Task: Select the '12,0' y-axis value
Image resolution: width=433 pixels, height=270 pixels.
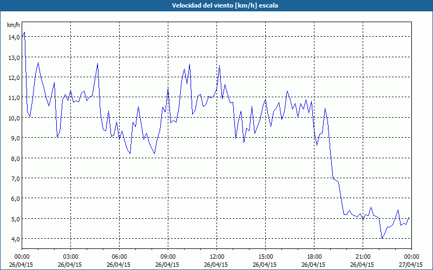Action: [14, 78]
